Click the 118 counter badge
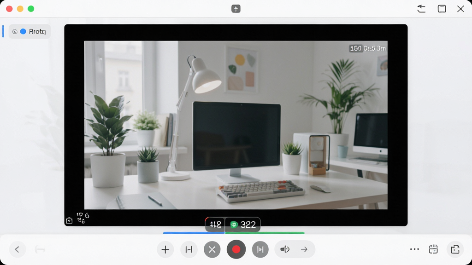Screen dimensions: 472x265 coord(215,225)
